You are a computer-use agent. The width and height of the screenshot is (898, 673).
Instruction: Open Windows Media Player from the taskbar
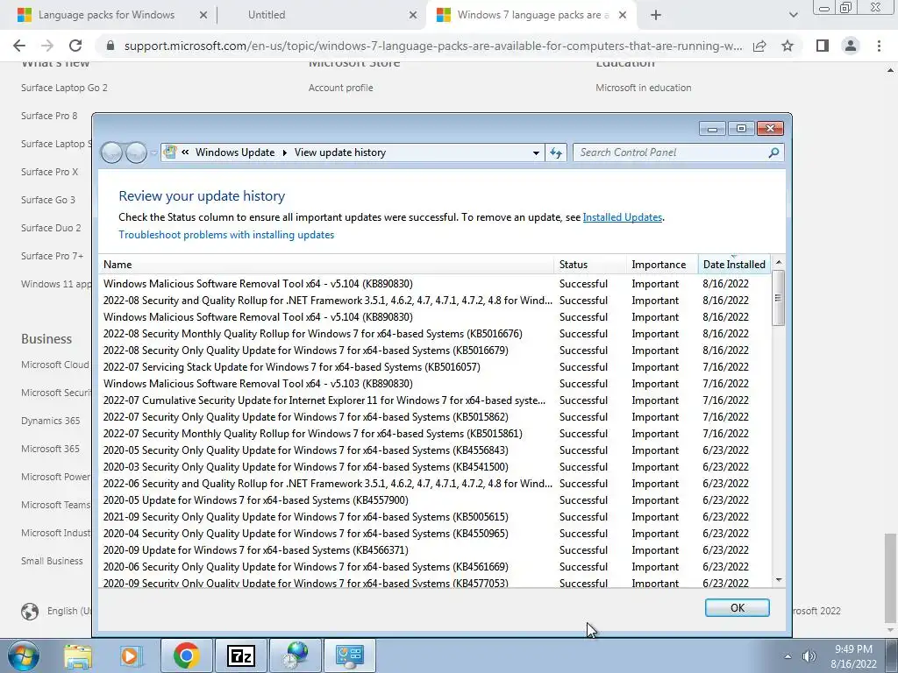131,656
